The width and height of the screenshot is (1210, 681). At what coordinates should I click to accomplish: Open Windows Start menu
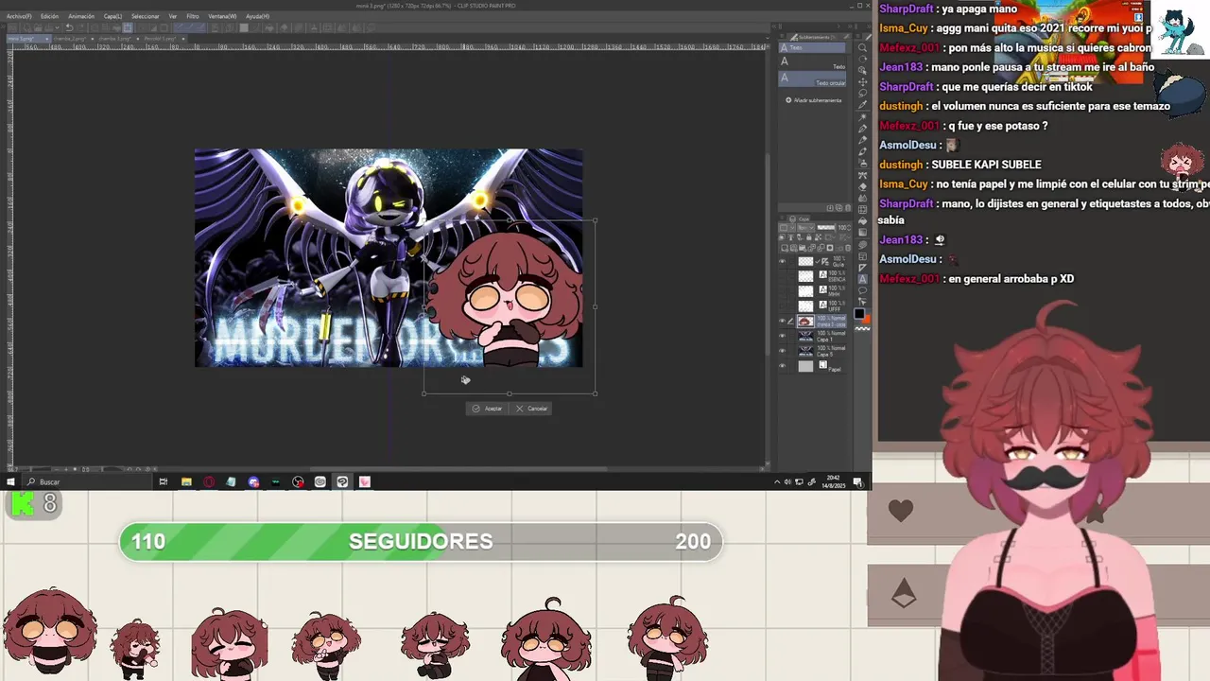(x=10, y=481)
